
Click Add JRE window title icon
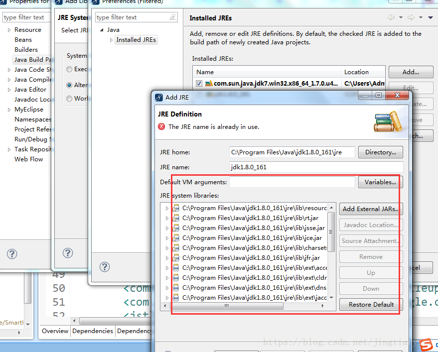pos(158,98)
